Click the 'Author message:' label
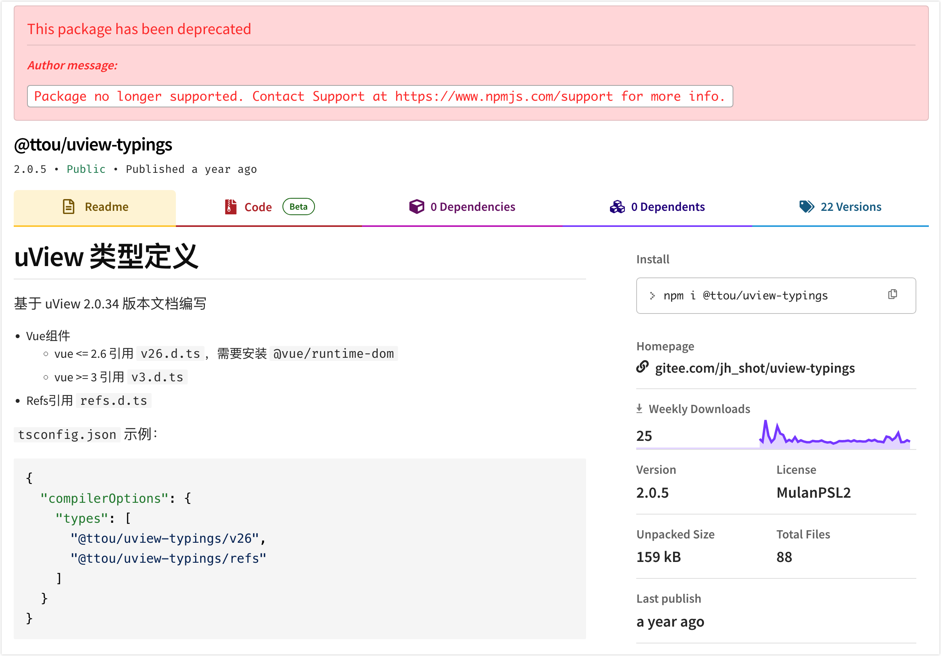Viewport: 941px width, 656px height. (72, 65)
